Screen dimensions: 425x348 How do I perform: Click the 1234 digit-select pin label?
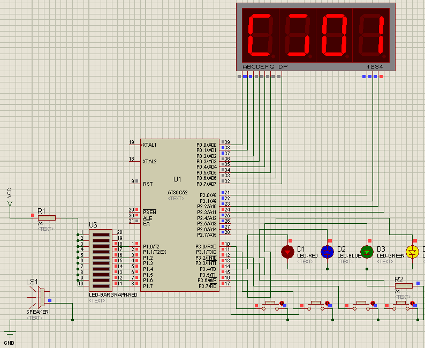pos(375,67)
